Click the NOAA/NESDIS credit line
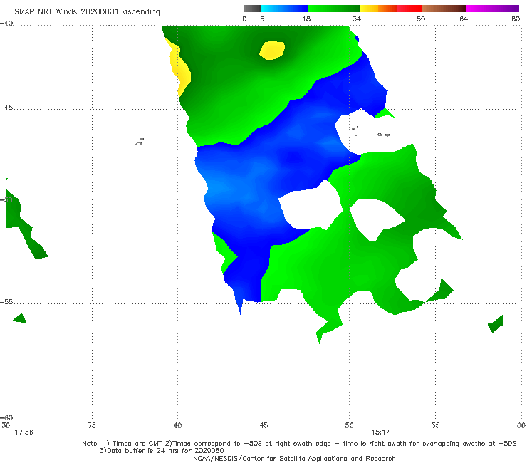This screenshot has width=527, height=463. click(x=294, y=458)
